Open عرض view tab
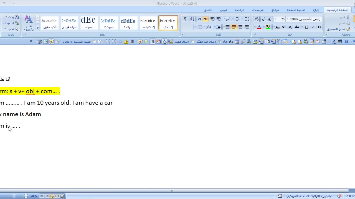The width and height of the screenshot is (355, 199). [x=224, y=10]
